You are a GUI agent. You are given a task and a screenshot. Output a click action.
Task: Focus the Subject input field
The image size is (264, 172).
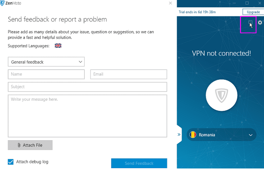coord(87,87)
